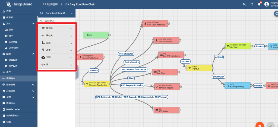
Task: Expand the 外部 node category
Action: [57, 57]
